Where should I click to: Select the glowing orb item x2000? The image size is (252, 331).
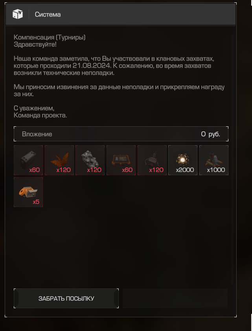pyautogui.click(x=183, y=160)
